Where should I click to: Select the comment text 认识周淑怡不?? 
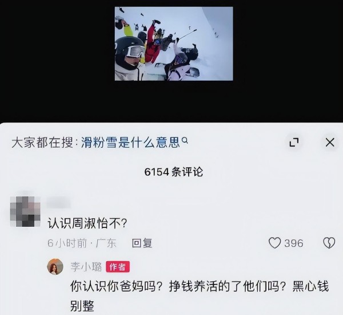click(x=87, y=223)
